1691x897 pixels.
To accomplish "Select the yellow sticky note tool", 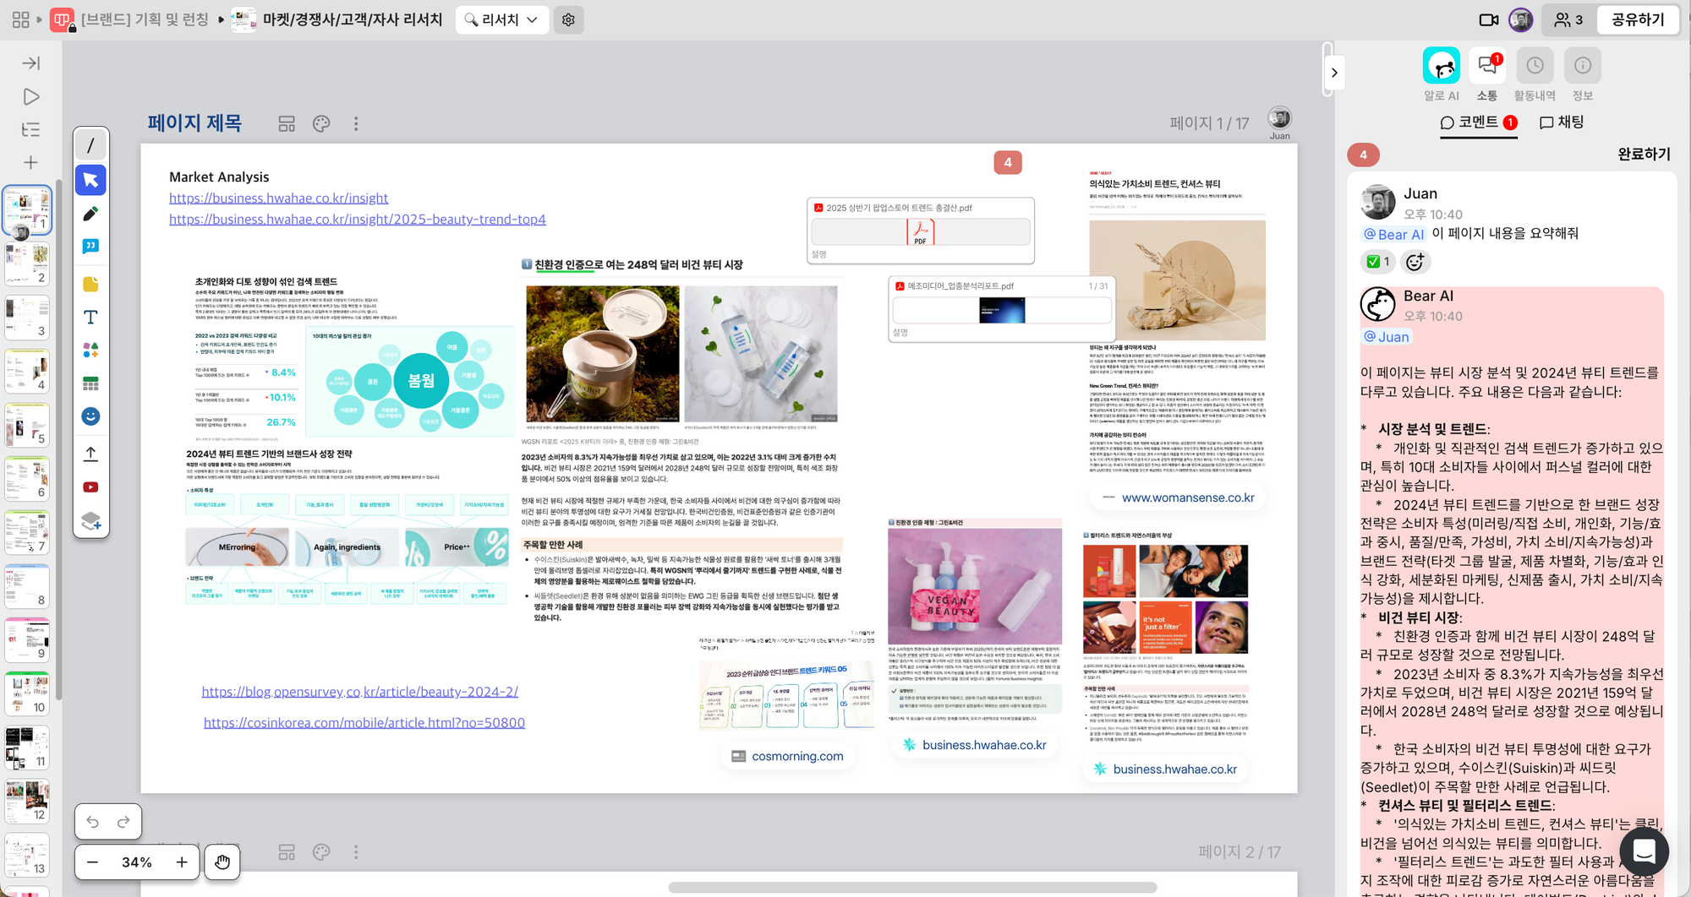I will 90,284.
